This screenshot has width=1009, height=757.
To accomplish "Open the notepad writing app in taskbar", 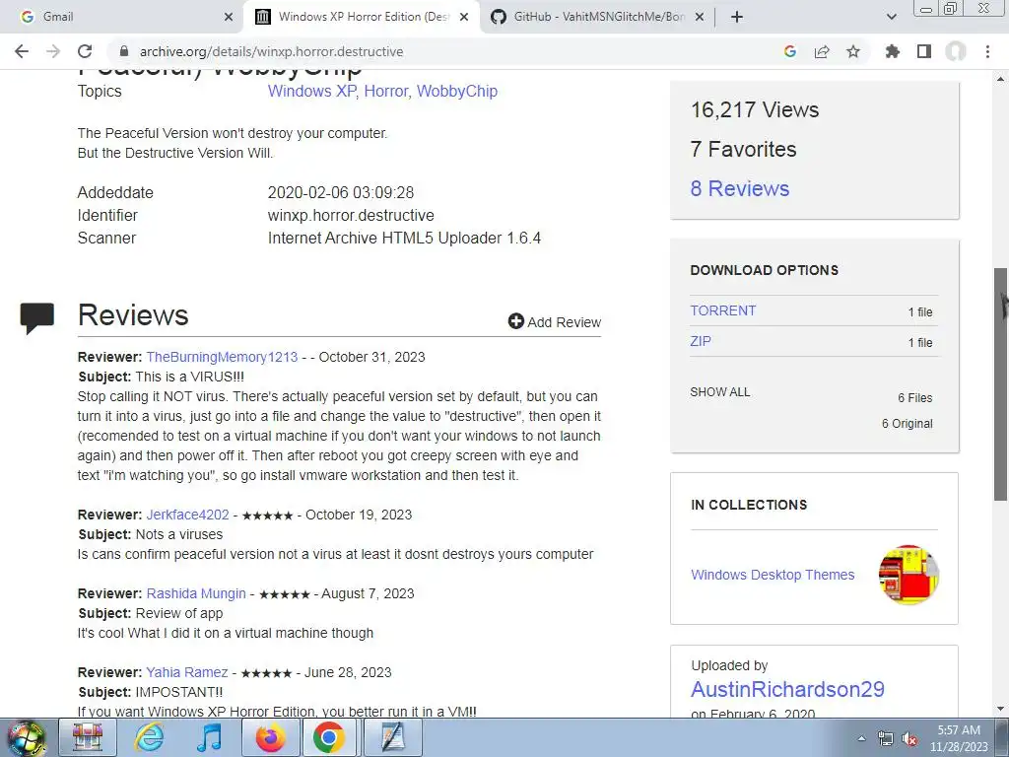I will pyautogui.click(x=392, y=737).
